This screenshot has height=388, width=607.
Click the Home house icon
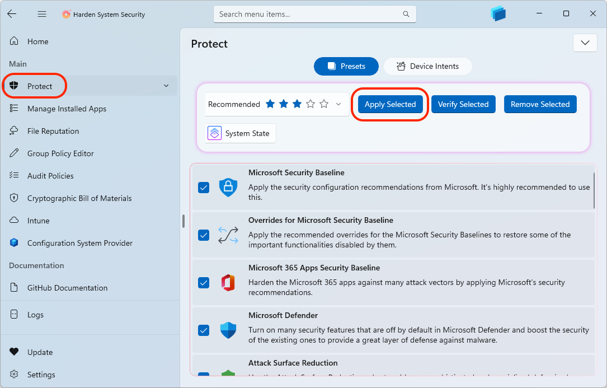point(14,41)
